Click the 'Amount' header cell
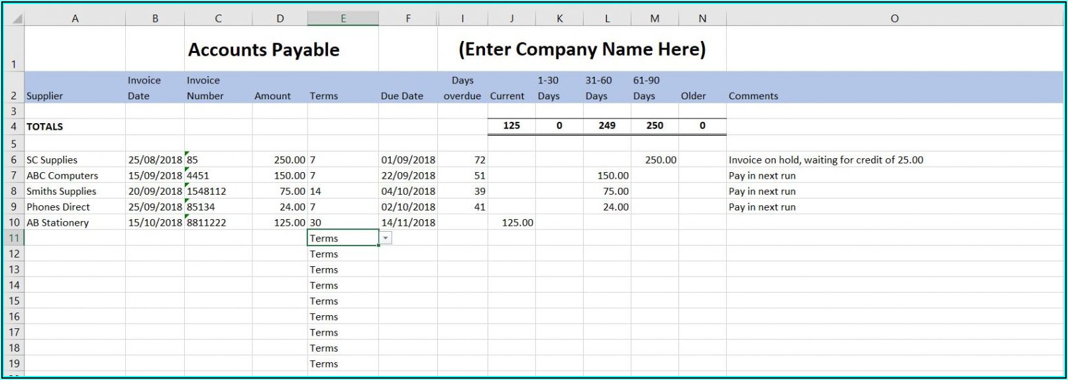The image size is (1068, 380). (280, 87)
